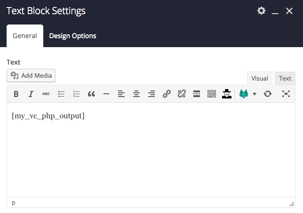Insert a bulleted list
This screenshot has width=303, height=213.
(x=61, y=94)
